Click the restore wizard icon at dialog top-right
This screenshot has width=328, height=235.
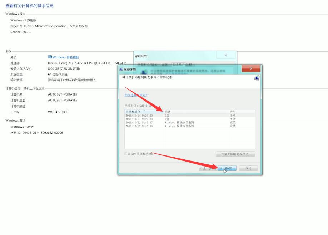257,78
